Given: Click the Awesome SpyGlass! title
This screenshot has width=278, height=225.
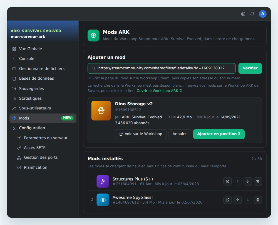Looking at the screenshot, I should (x=133, y=197).
